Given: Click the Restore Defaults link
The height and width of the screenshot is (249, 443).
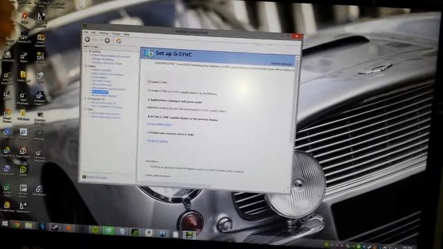Looking at the screenshot, I should [282, 64].
